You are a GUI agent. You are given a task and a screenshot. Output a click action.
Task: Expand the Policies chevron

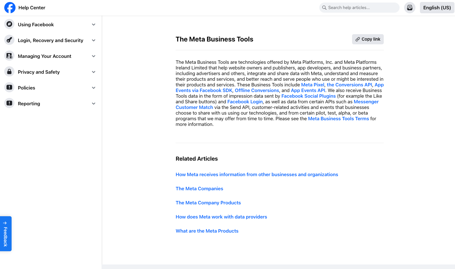[x=94, y=88]
